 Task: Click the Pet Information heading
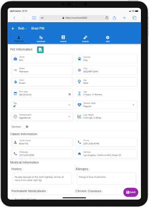[21, 49]
